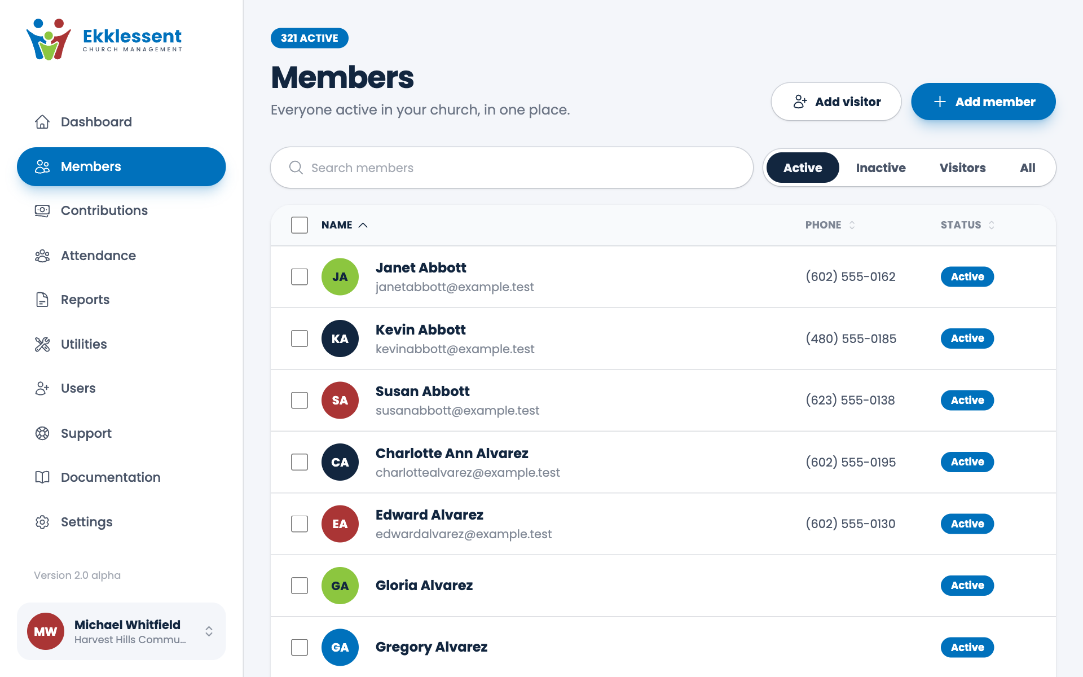Switch to the Active filter tab
This screenshot has width=1083, height=677.
tap(803, 168)
